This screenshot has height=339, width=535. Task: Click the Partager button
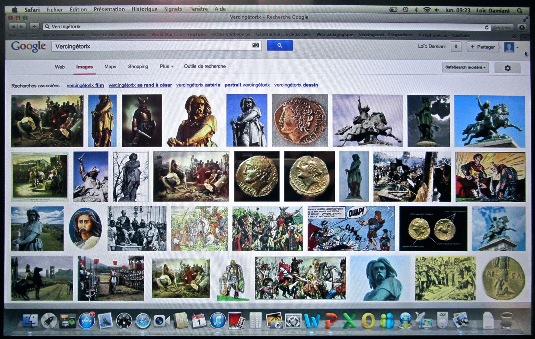click(483, 47)
